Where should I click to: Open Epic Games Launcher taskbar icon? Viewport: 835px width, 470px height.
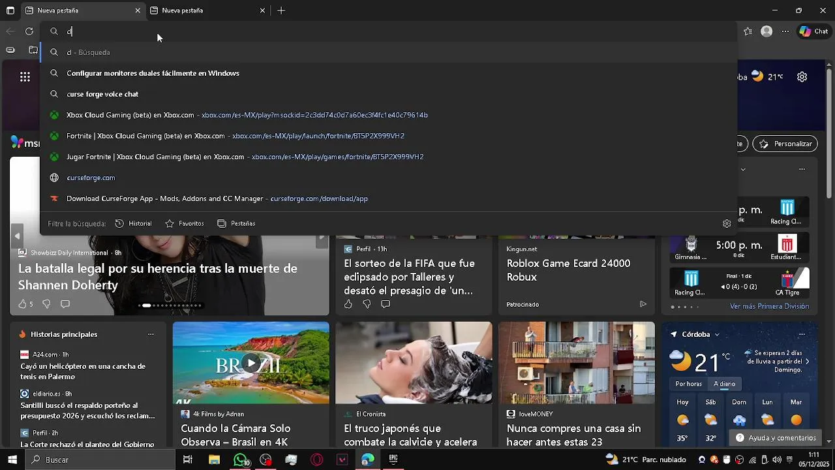393,460
